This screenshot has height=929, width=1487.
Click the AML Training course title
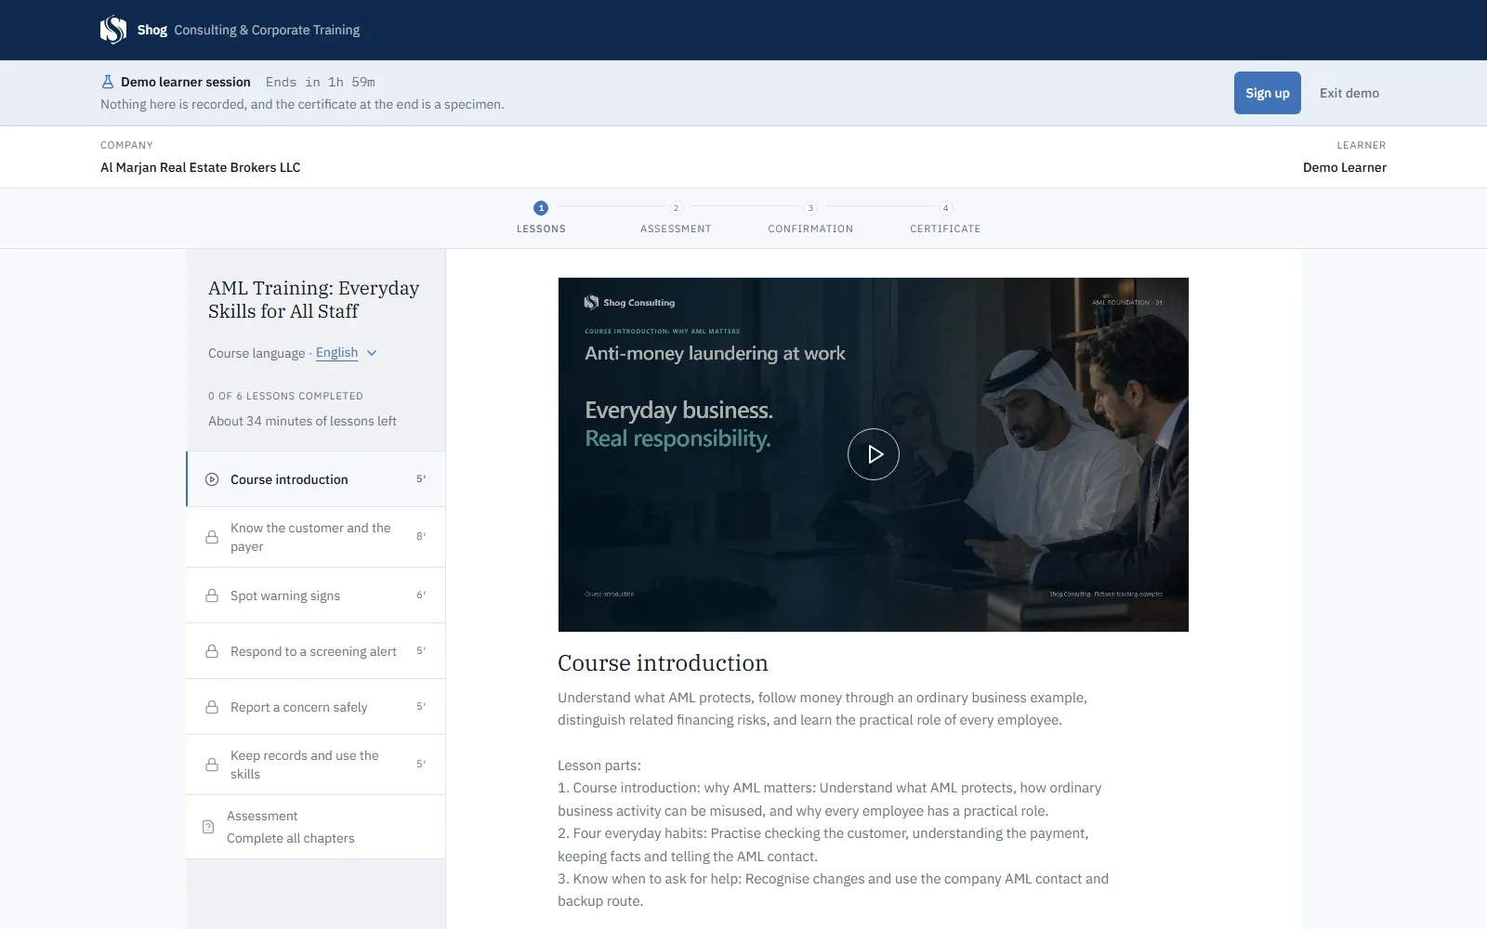(313, 299)
